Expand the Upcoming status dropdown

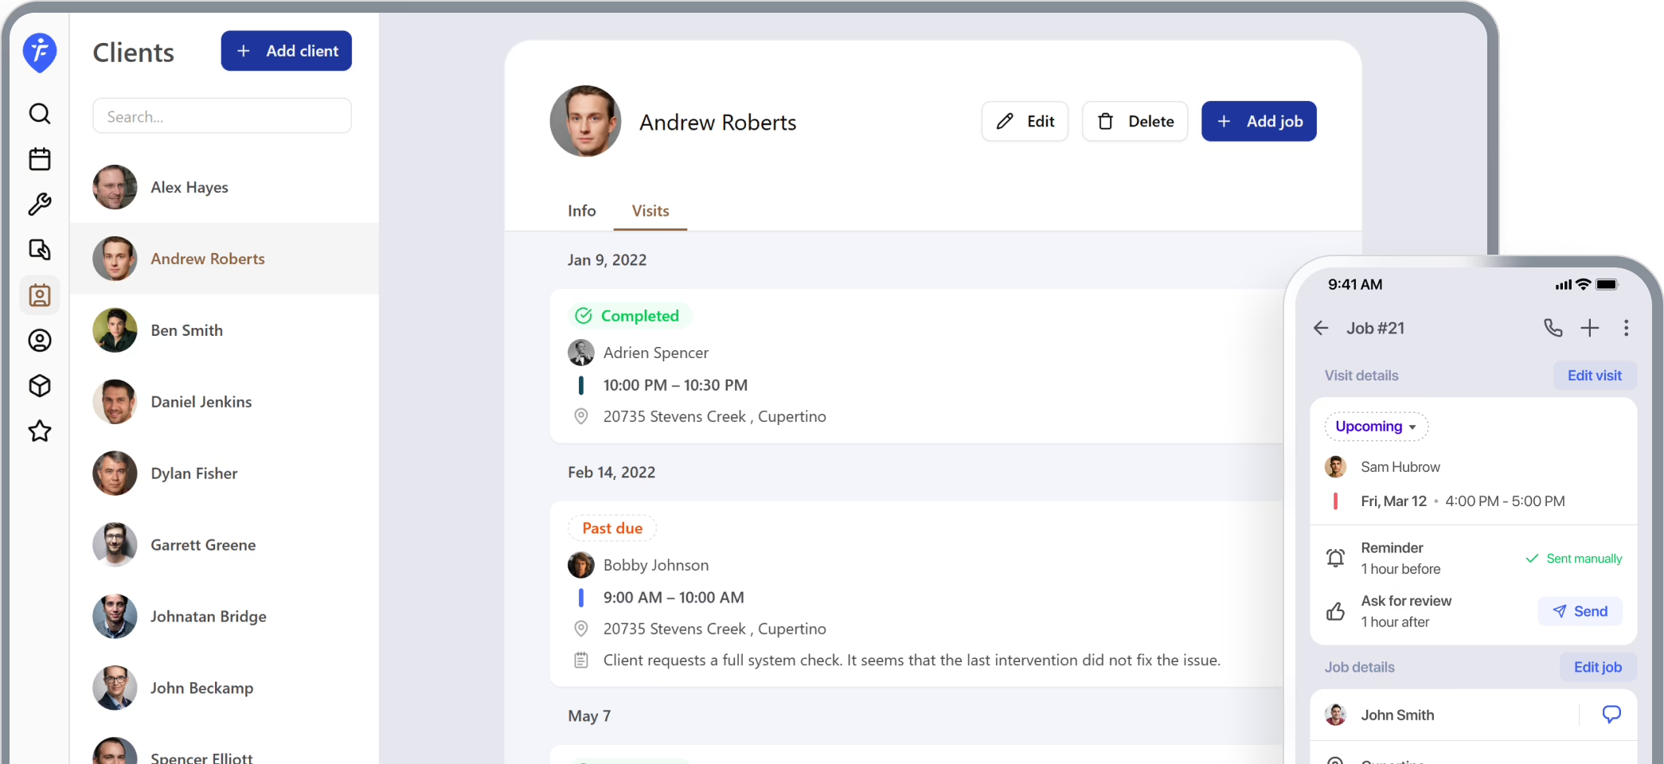click(1376, 427)
